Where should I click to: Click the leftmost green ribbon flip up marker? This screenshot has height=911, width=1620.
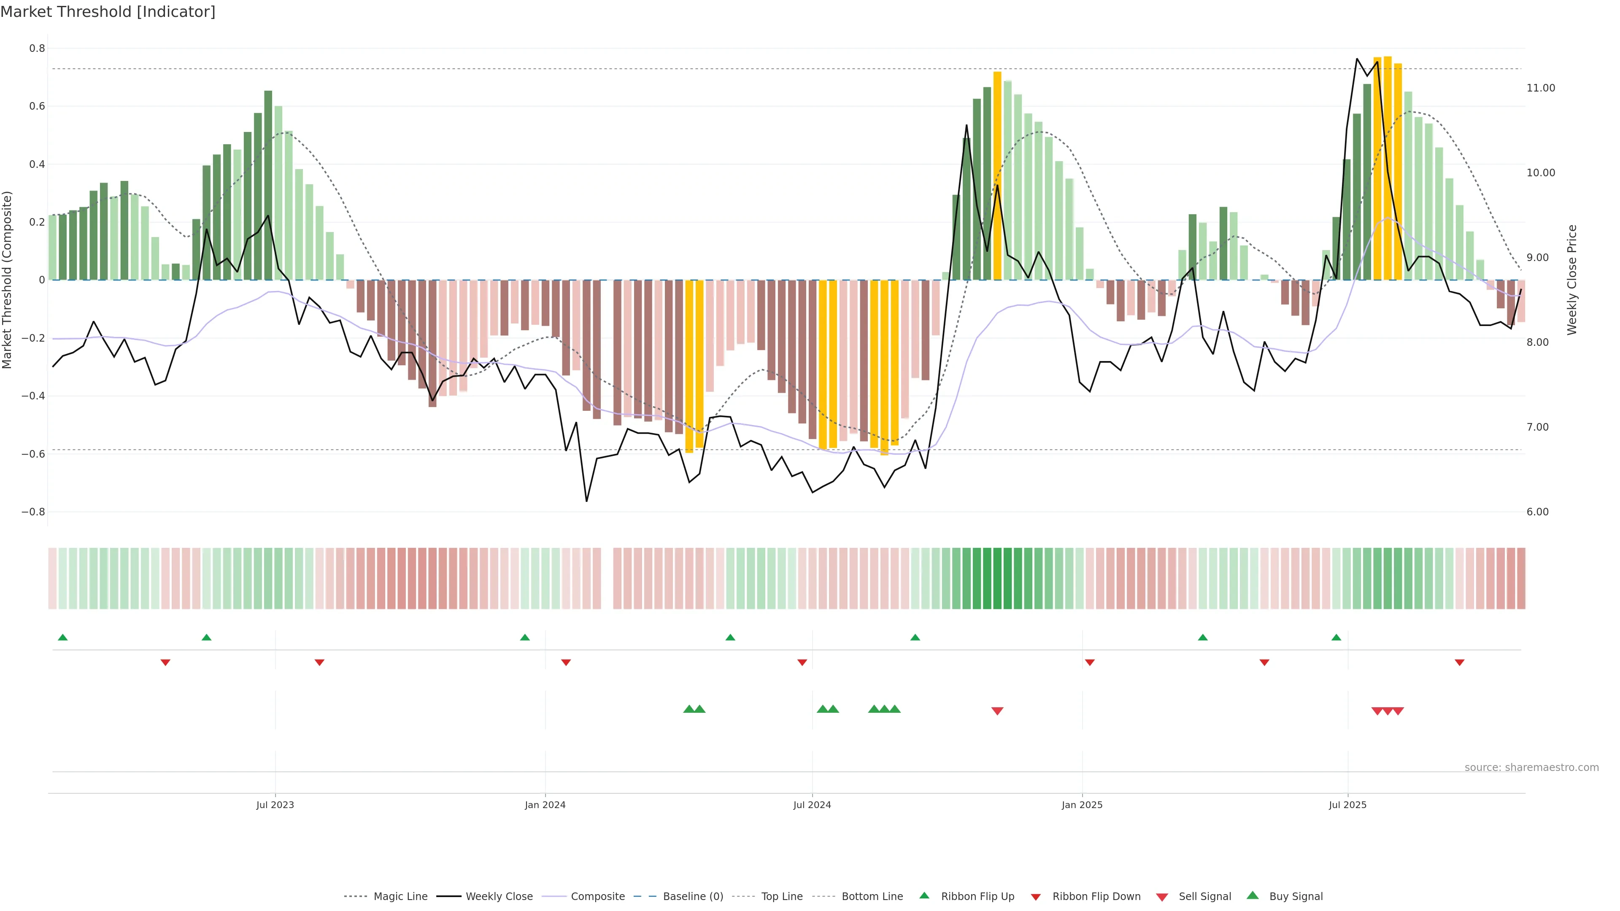coord(62,638)
